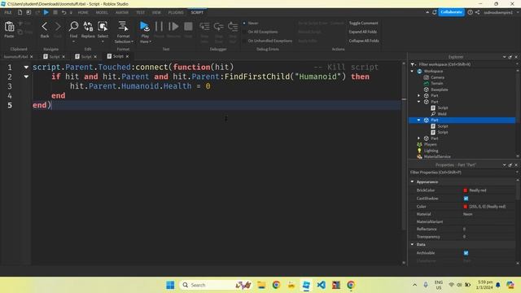Screen dimensions: 521x293
Task: Collapse the selected highlighted Part node
Action: [418, 120]
